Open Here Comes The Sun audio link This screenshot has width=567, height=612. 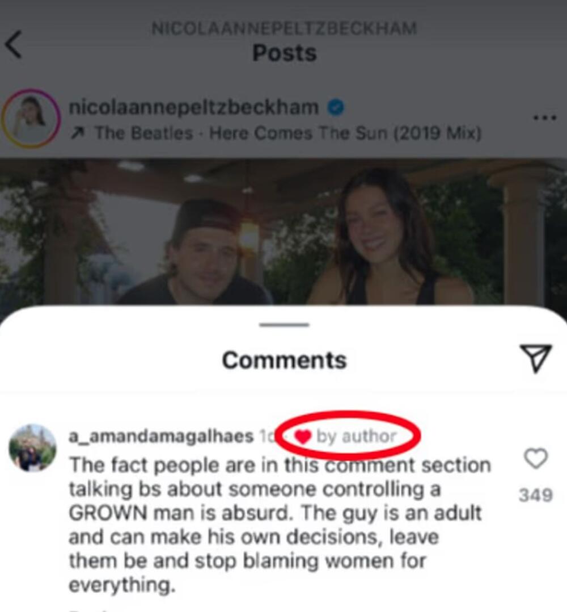point(287,133)
